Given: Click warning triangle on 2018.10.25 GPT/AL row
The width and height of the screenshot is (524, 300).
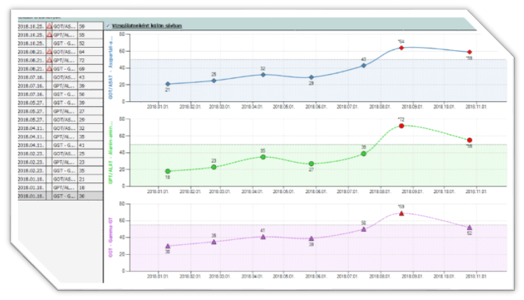Looking at the screenshot, I should 49,35.
